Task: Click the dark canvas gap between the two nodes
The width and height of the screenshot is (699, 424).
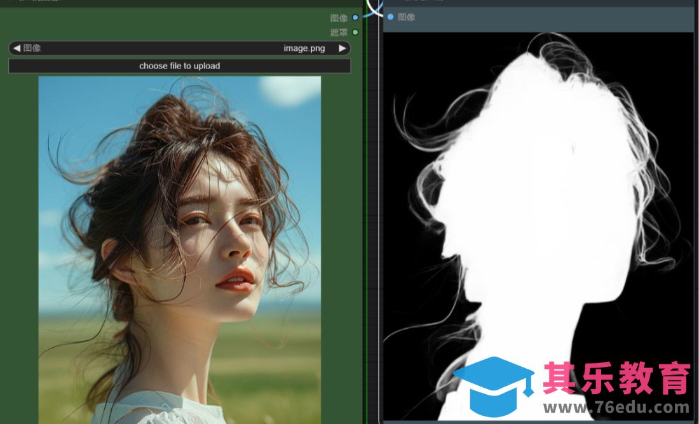Action: coord(372,222)
